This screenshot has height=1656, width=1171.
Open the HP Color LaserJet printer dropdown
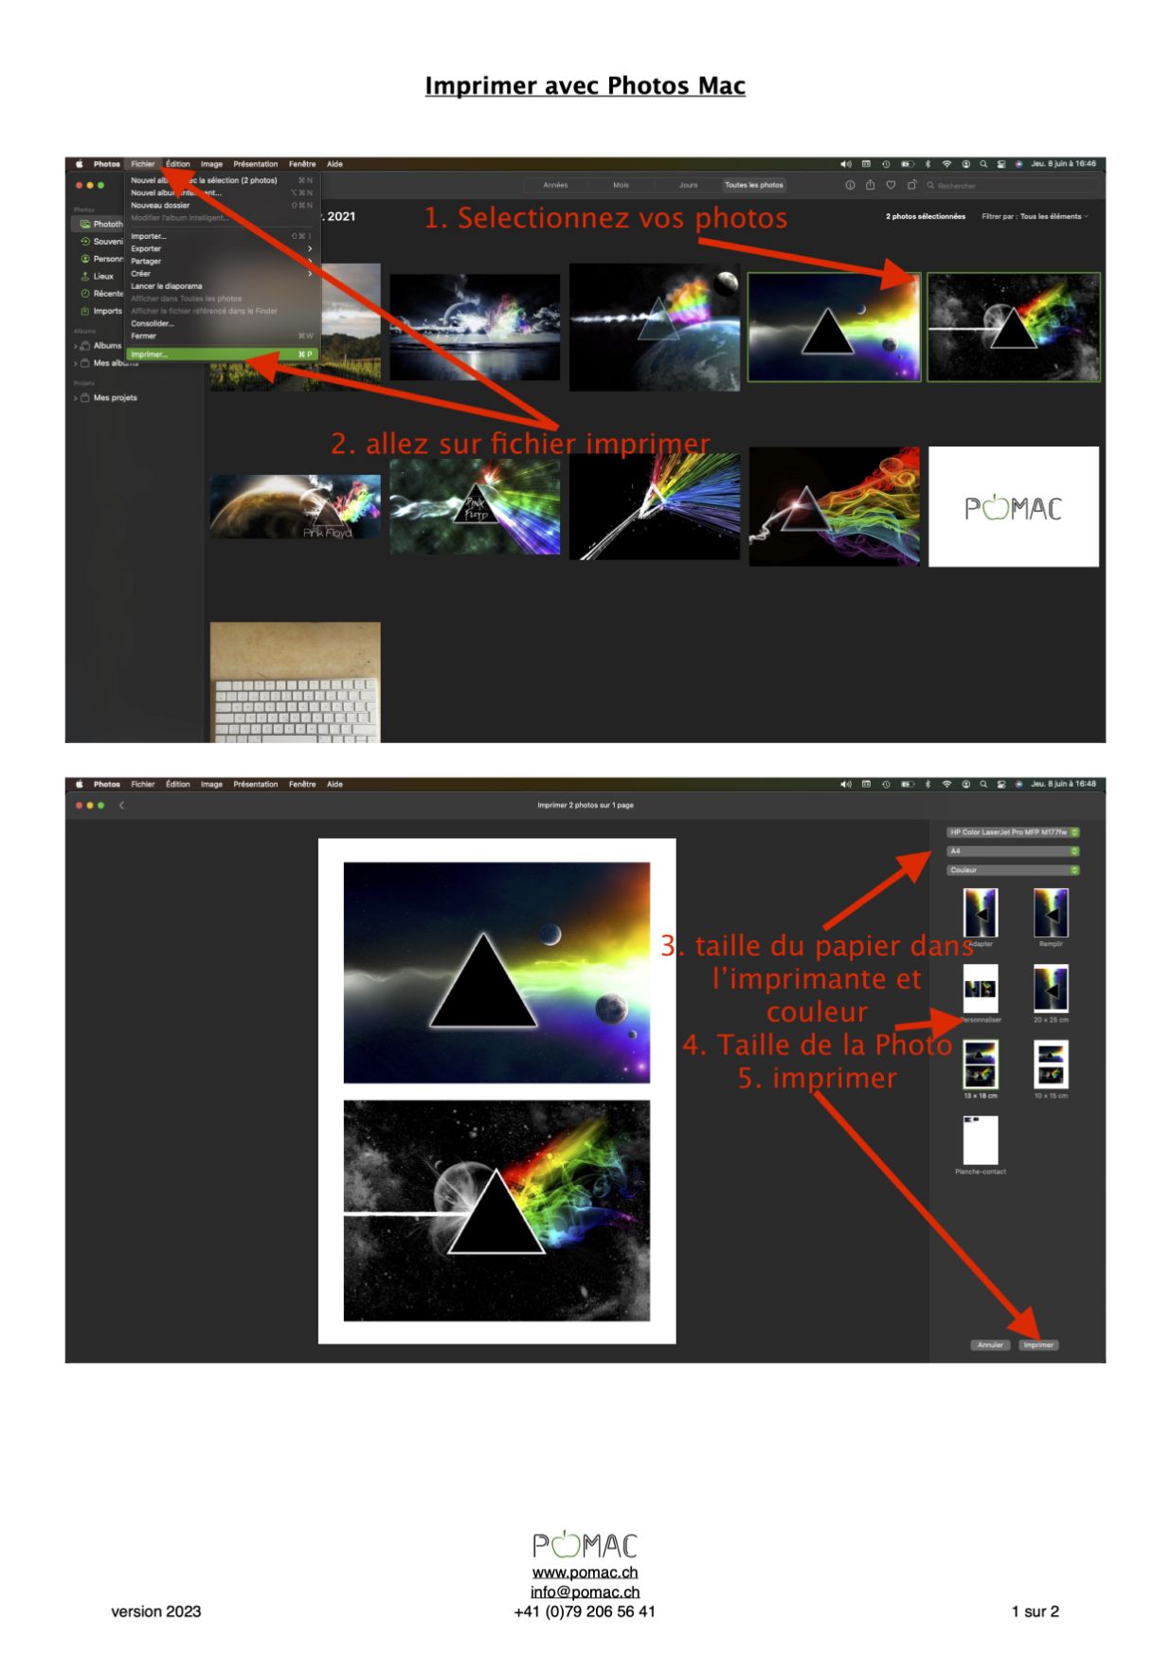pos(1012,832)
